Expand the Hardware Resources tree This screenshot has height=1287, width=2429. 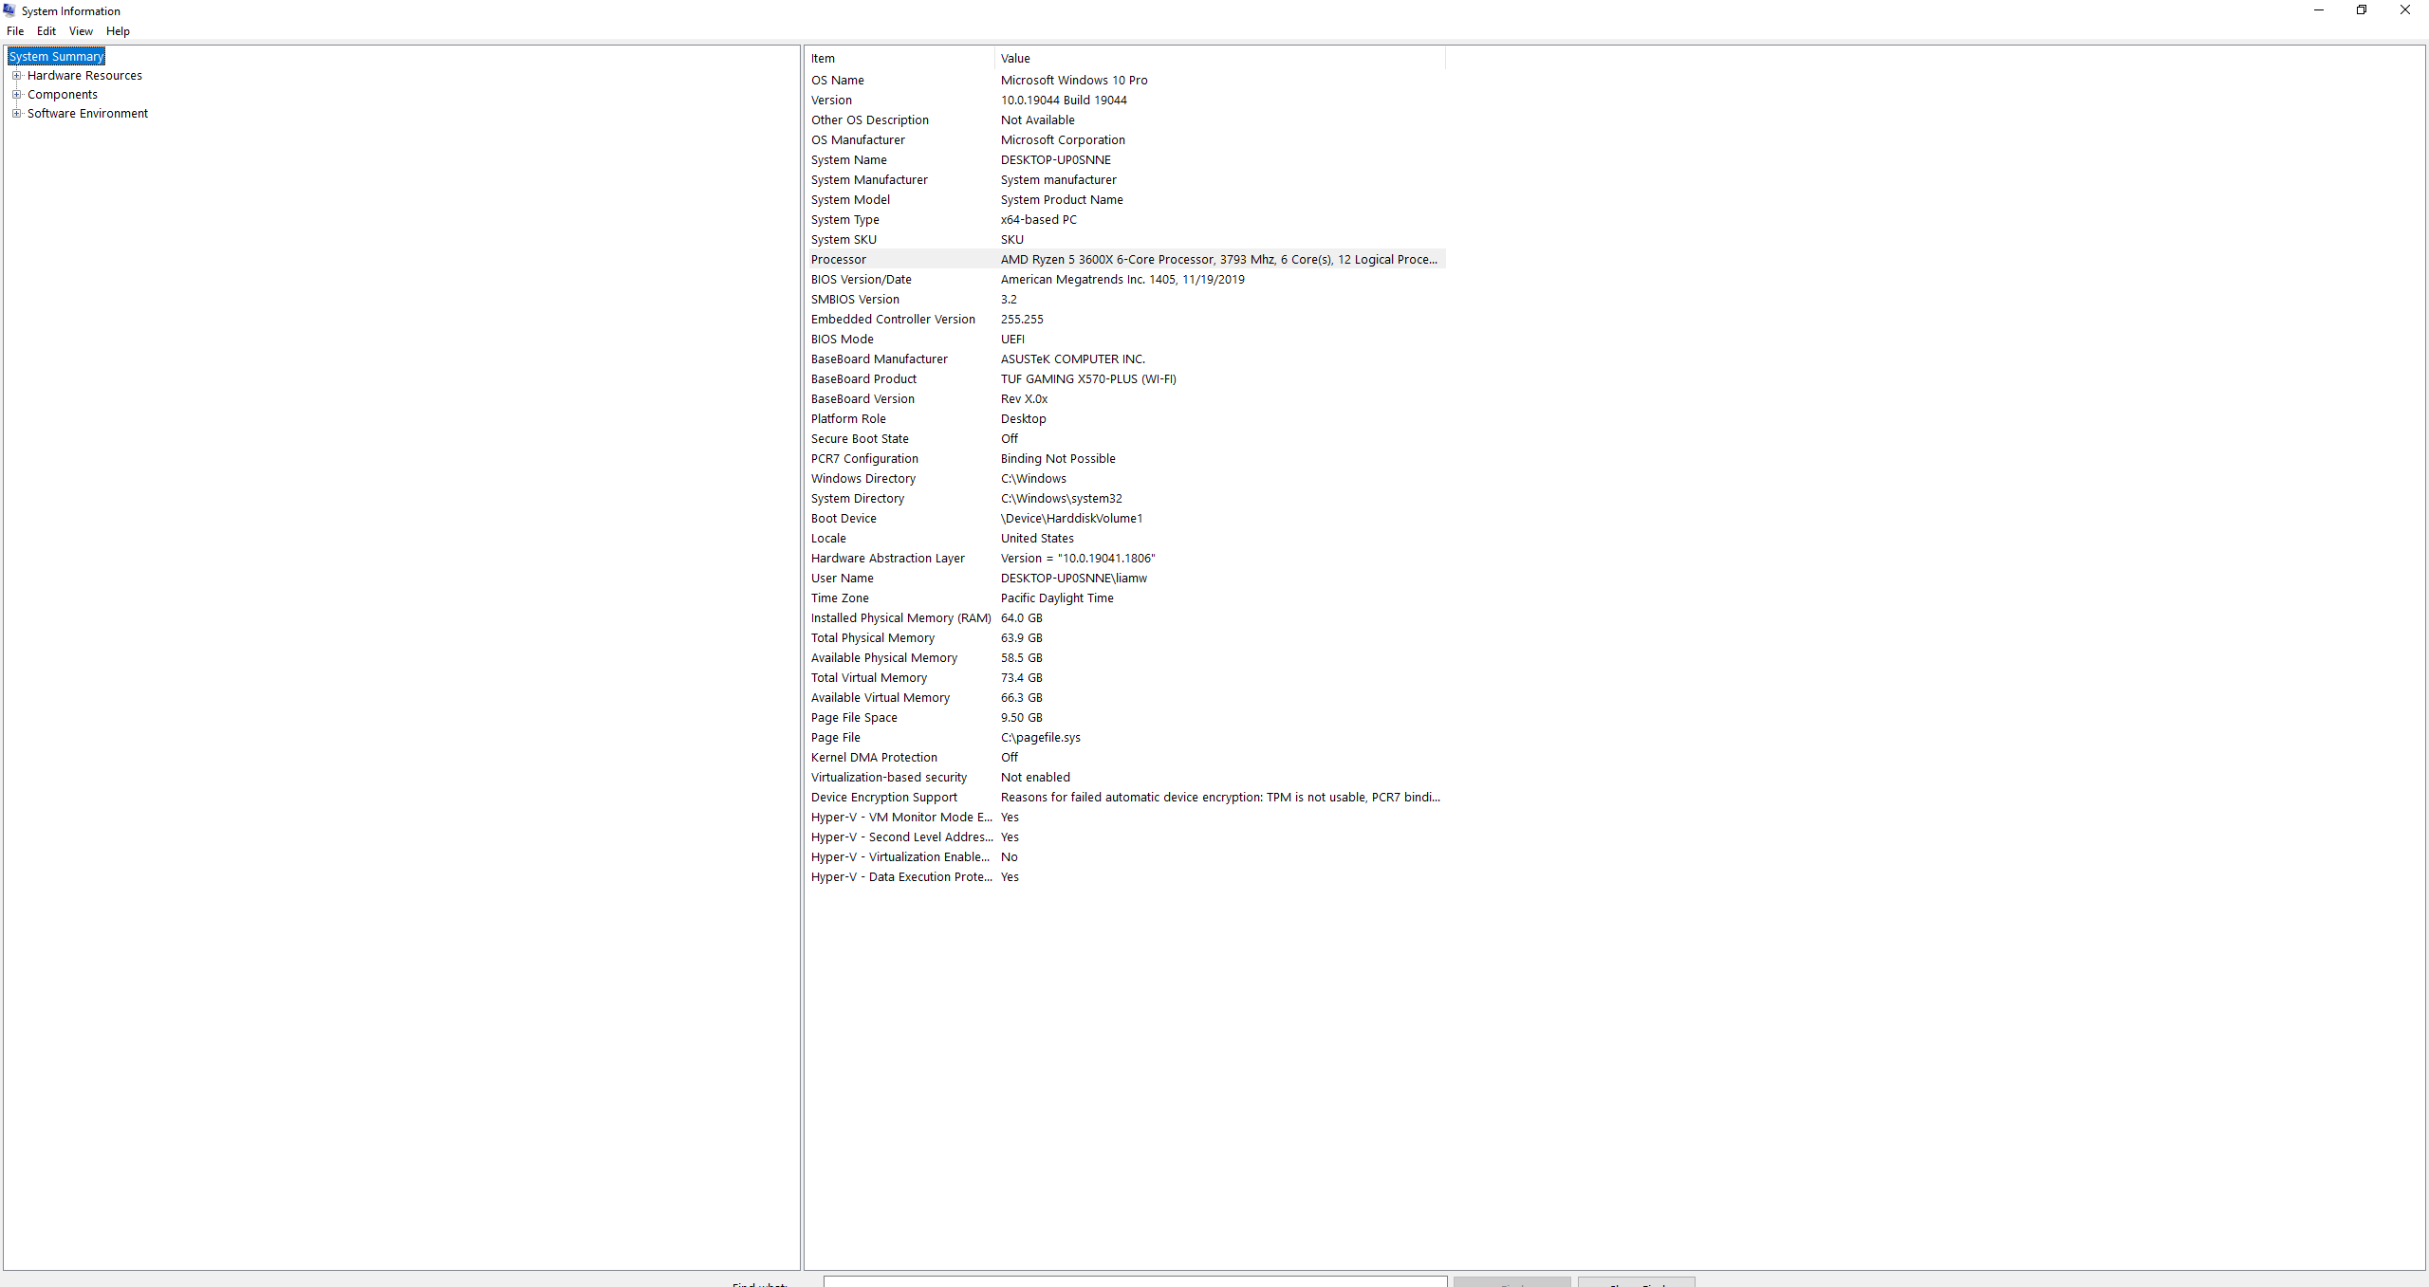tap(16, 74)
